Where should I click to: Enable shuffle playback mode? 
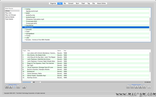coord(7,87)
